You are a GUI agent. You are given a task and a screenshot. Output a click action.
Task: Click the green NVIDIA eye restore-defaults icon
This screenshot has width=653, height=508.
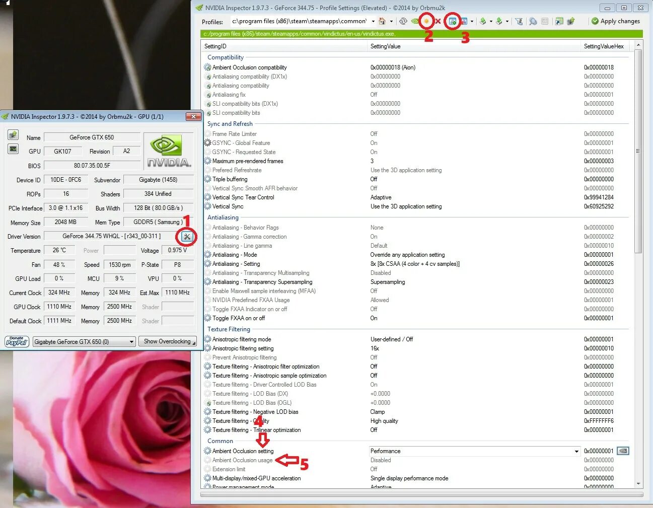415,21
